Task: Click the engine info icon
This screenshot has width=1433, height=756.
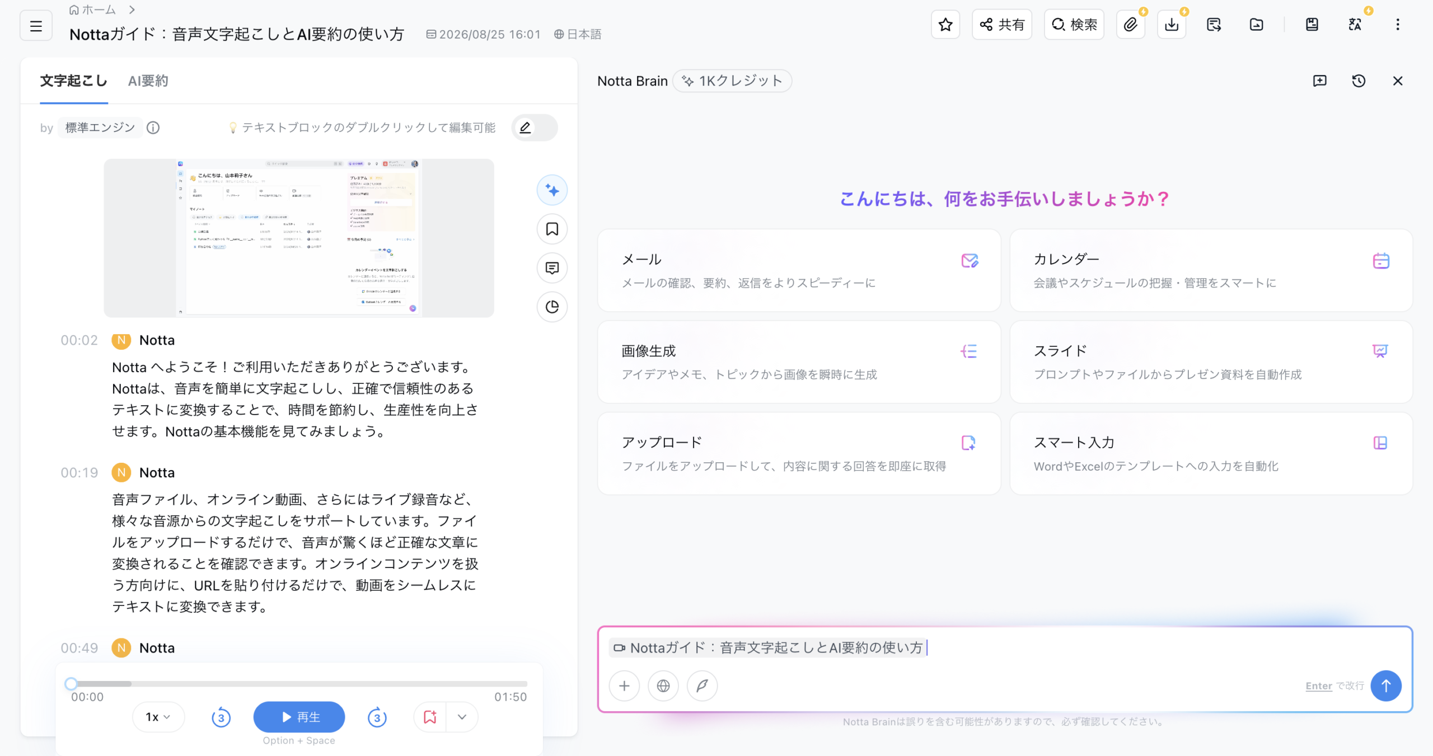Action: pos(153,128)
